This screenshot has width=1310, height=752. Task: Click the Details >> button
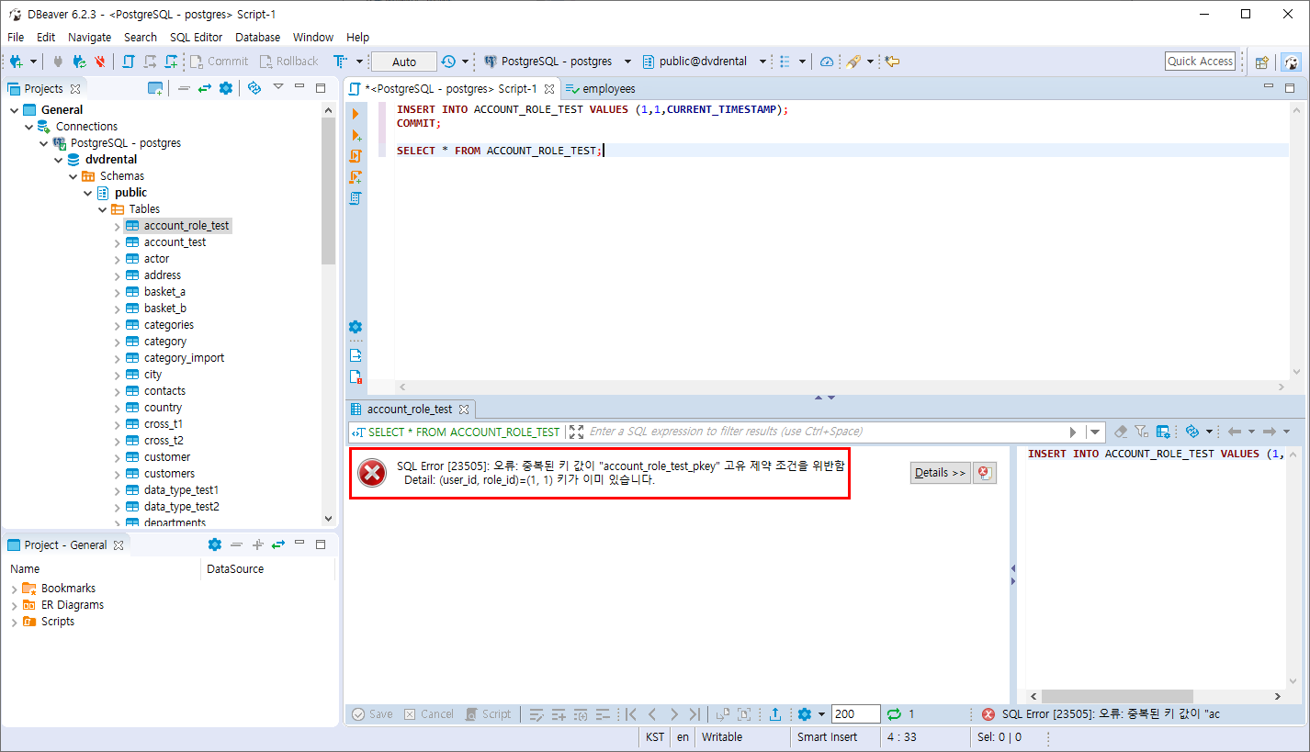(x=941, y=473)
